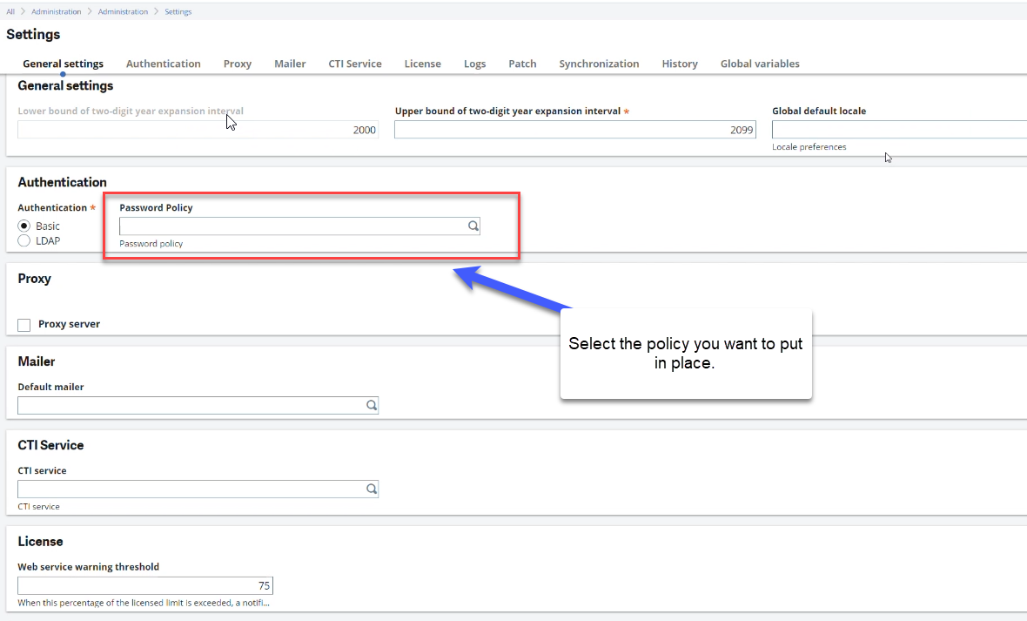Click the Web service warning threshold field
The height and width of the screenshot is (621, 1027).
point(144,585)
